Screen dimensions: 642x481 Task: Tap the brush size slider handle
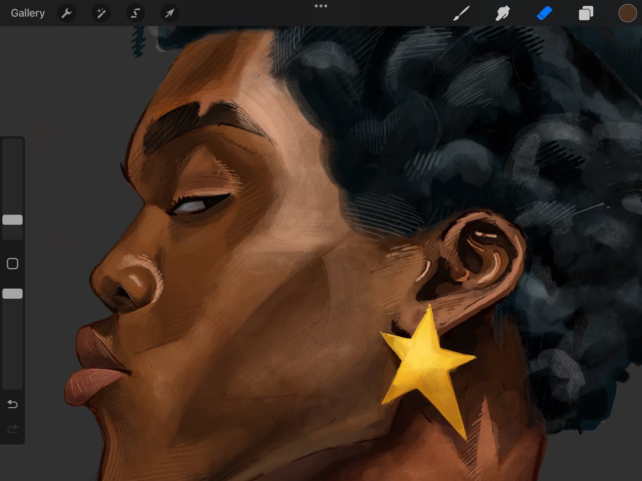pos(12,220)
